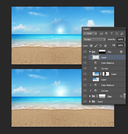Select Sea group mask thumbnail

click(x=102, y=96)
